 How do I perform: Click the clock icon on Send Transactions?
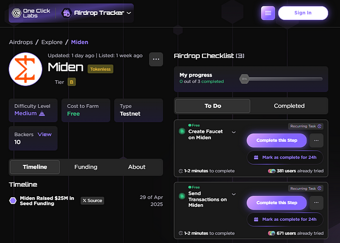(x=181, y=233)
